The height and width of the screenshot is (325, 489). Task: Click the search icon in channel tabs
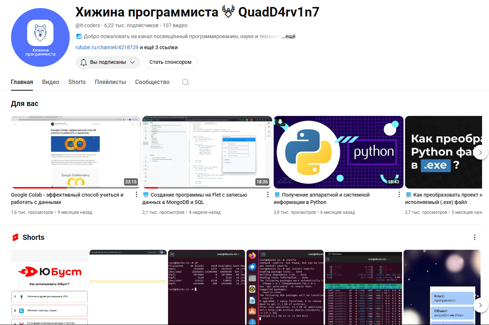186,82
